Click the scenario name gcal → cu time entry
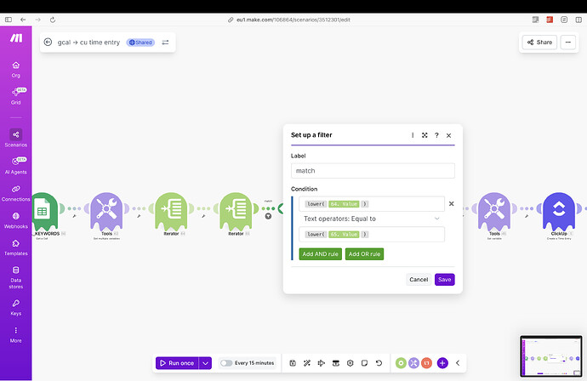The width and height of the screenshot is (587, 381). pyautogui.click(x=88, y=43)
